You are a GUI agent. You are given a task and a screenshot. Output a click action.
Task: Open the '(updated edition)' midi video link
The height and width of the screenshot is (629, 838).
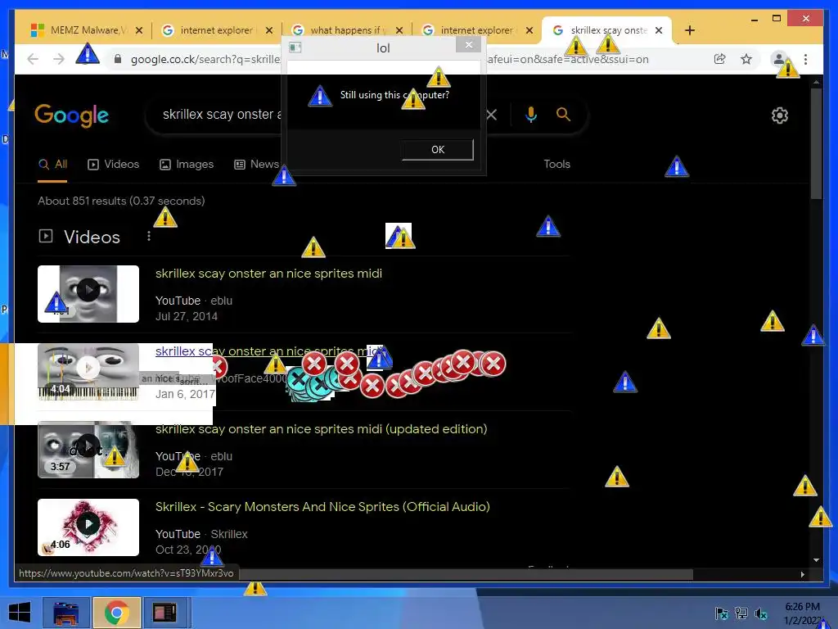click(x=321, y=429)
